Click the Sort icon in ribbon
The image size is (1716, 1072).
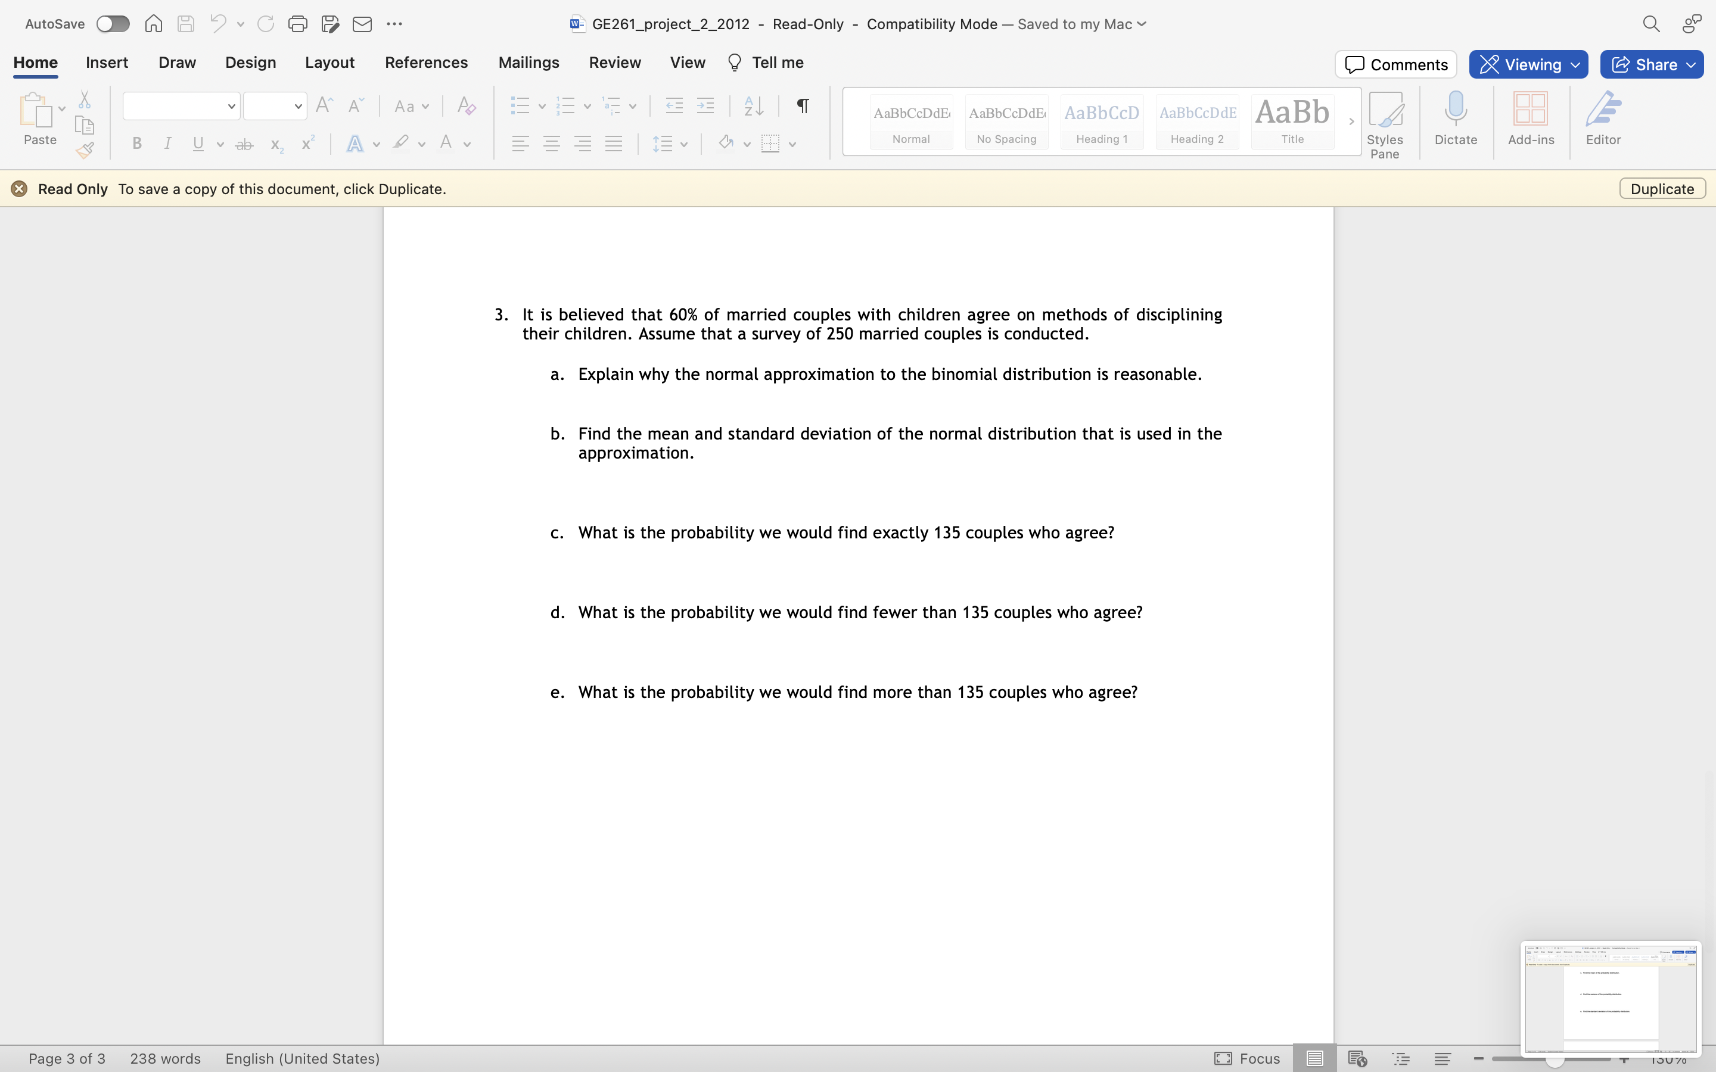point(754,107)
